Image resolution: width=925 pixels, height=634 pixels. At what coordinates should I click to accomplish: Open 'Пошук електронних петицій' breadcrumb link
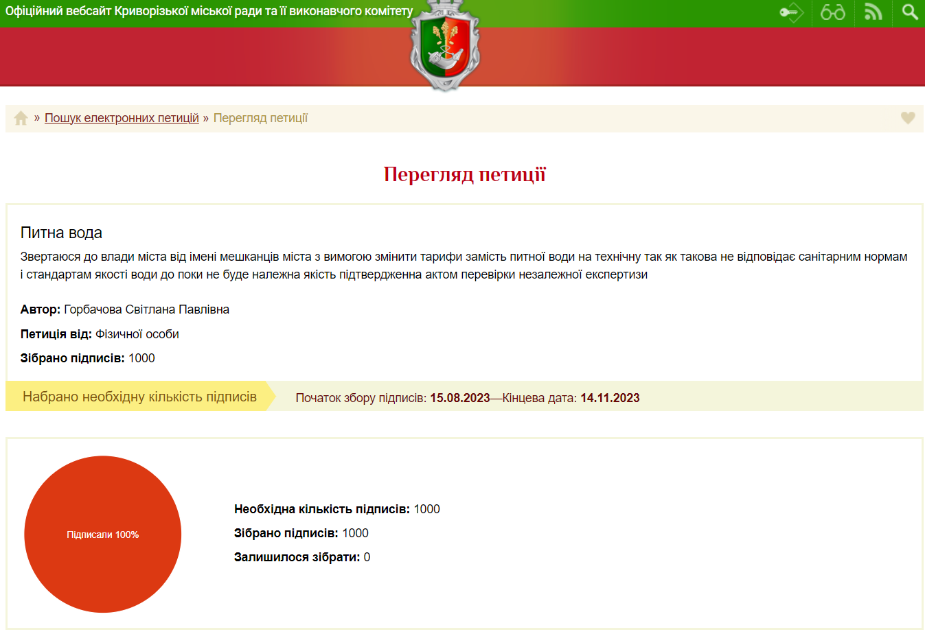tap(122, 118)
